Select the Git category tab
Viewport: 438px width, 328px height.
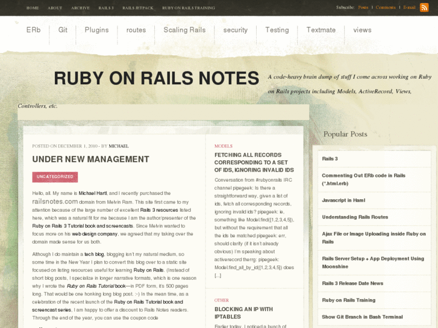point(63,30)
